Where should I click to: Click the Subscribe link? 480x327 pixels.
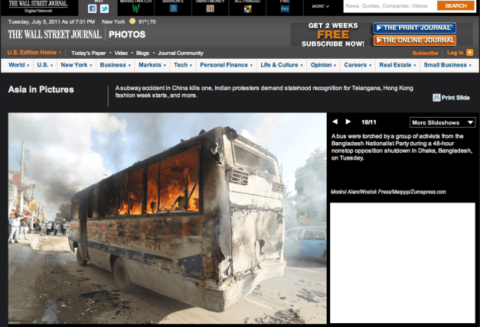425,53
